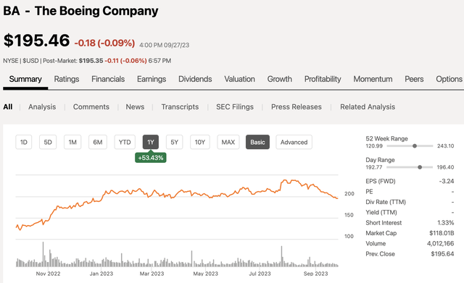Viewport: 464px width, 283px height.
Task: Click the orange price line peak in the chart
Action: coord(285,180)
